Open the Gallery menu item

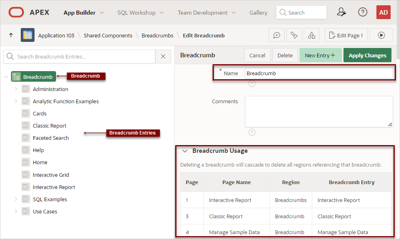259,13
